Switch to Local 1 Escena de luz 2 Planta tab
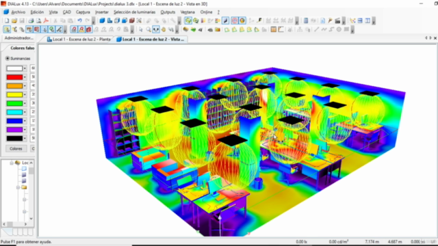 click(x=79, y=40)
